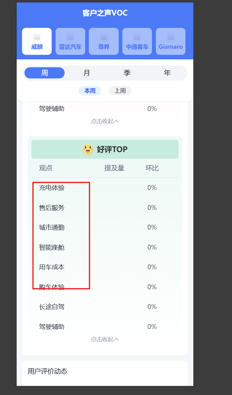Open the 售后服务 viewpoint row
Image resolution: width=232 pixels, height=395 pixels.
pyautogui.click(x=105, y=208)
